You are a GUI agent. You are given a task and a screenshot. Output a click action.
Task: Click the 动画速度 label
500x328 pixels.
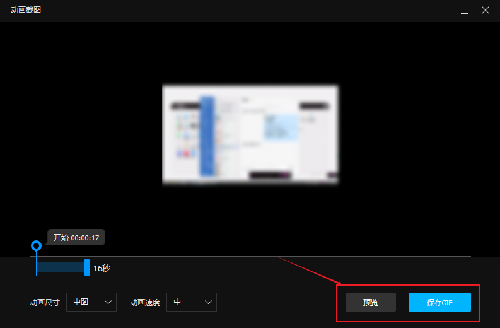145,302
